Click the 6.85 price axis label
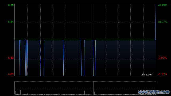 click(11, 5)
